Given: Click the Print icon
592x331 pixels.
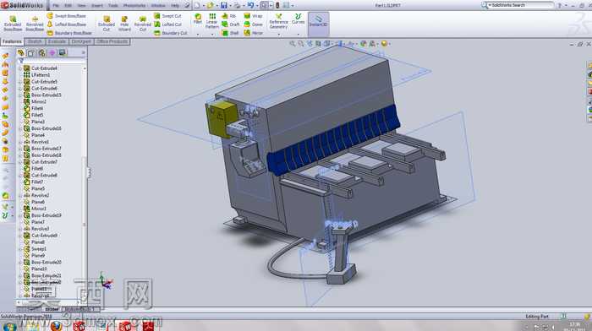Looking at the screenshot, I should [x=237, y=5].
